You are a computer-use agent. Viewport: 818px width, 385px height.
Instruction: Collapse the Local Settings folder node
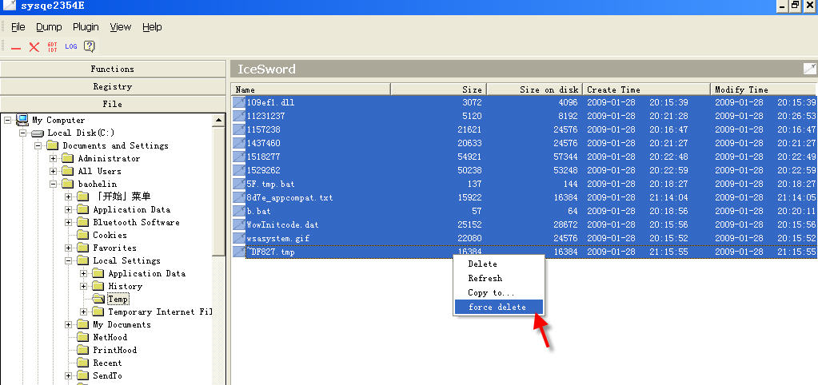click(x=68, y=260)
